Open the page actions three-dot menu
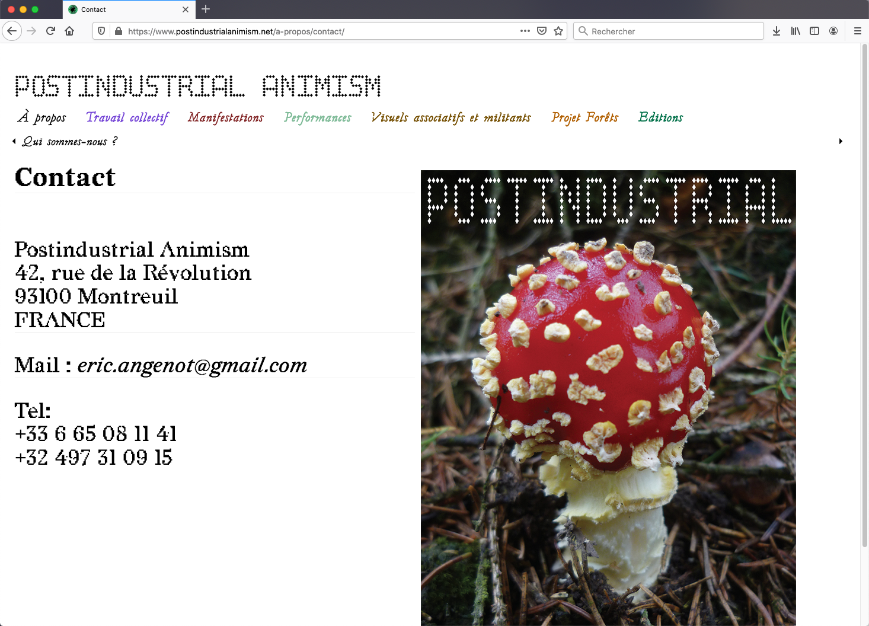Viewport: 869px width, 626px height. [525, 31]
